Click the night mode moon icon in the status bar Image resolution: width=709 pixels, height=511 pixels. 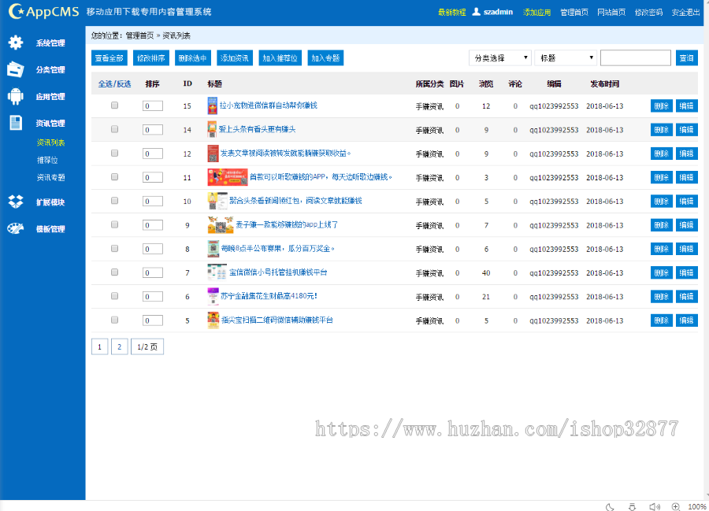[610, 506]
